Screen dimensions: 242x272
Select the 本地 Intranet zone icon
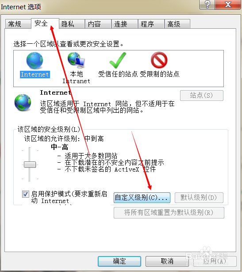(77, 60)
